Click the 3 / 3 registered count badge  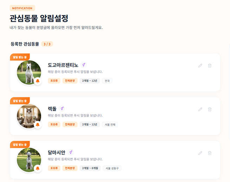47,44
